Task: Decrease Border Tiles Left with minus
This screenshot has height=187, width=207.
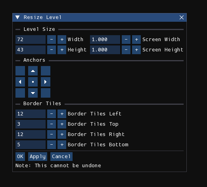Action: pos(52,114)
